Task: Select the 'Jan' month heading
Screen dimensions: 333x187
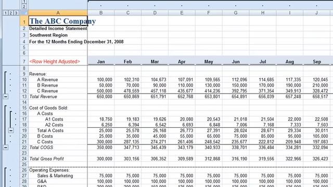Action: pos(101,61)
